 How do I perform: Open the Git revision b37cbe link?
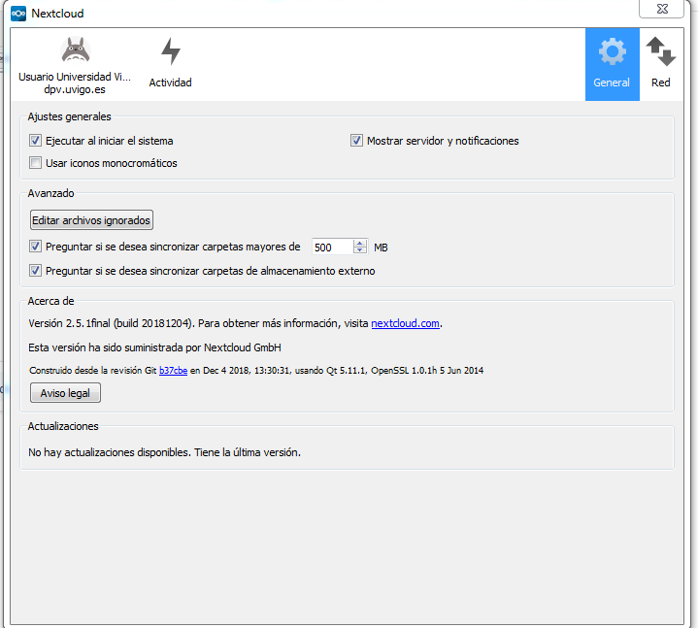(x=173, y=370)
